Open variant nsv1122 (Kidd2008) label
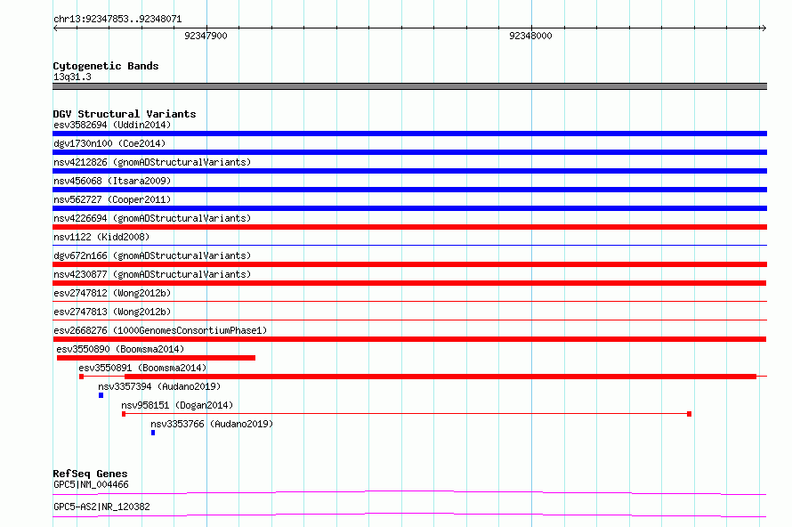 101,237
